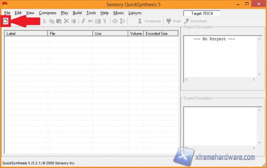The width and height of the screenshot is (267, 168).
Task: Click the Target: RSC4 field
Action: 202,13
